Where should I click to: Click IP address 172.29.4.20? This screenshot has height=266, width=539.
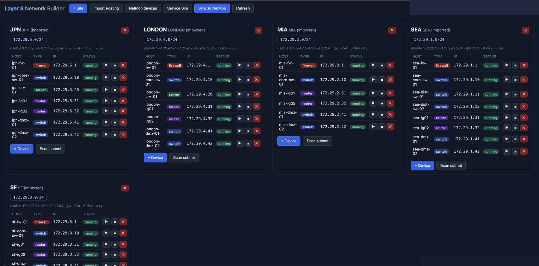coord(199,94)
